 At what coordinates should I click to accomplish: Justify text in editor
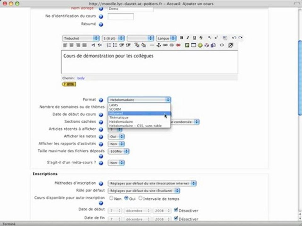tap(84, 45)
